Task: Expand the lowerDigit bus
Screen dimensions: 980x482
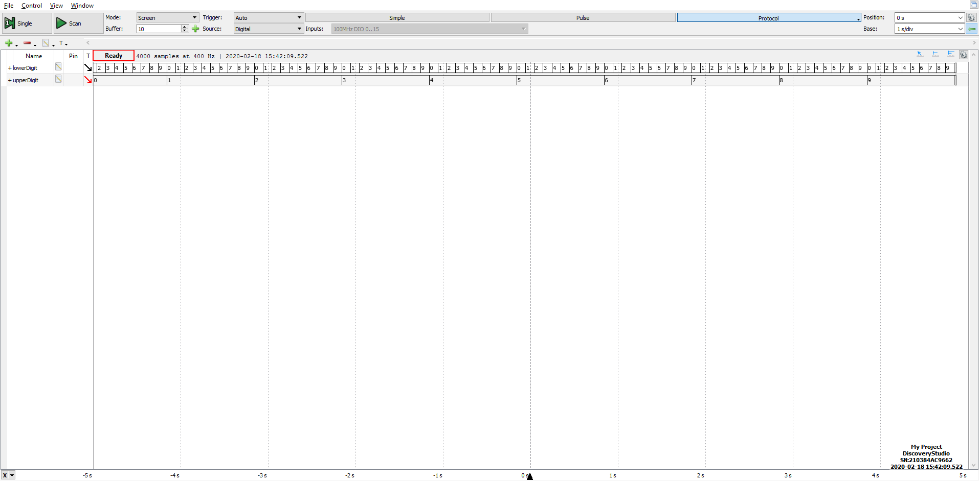Action: click(x=10, y=68)
